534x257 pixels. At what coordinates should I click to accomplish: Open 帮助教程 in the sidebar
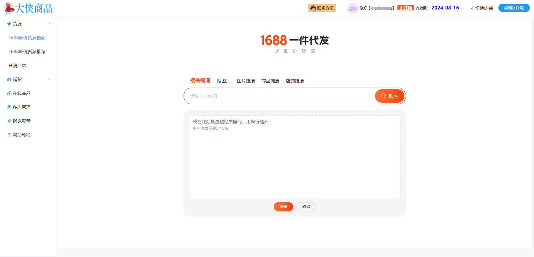[x=22, y=135]
